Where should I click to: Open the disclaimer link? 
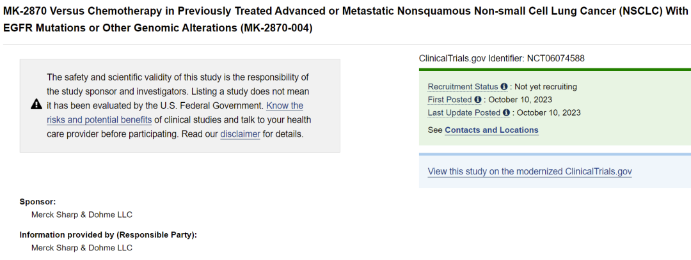click(240, 134)
